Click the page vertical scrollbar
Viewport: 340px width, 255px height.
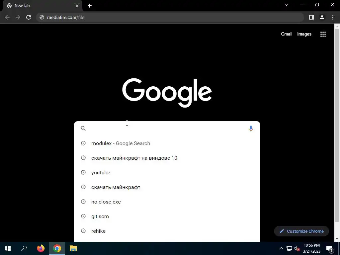337,126
